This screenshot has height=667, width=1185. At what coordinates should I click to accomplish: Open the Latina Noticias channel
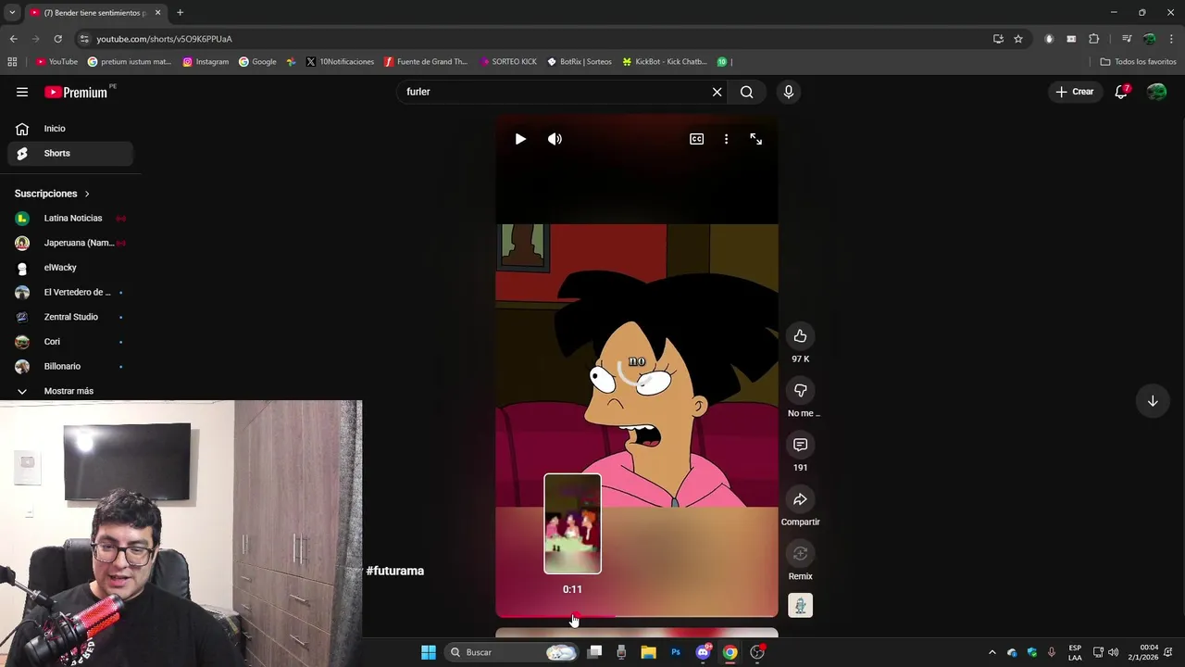coord(69,219)
